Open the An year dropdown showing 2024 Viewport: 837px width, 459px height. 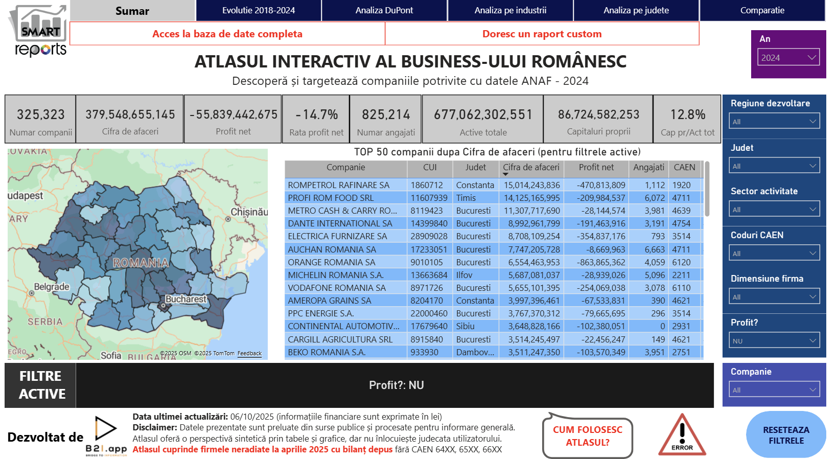pyautogui.click(x=788, y=57)
